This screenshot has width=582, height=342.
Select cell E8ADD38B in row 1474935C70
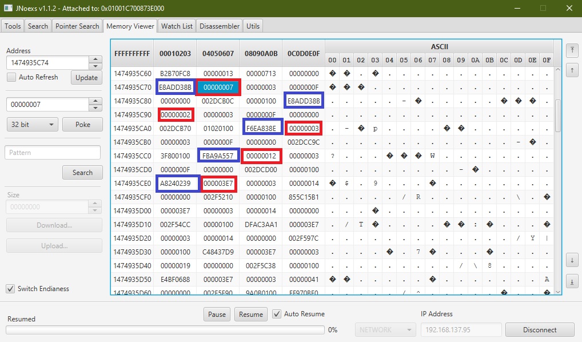coord(175,88)
